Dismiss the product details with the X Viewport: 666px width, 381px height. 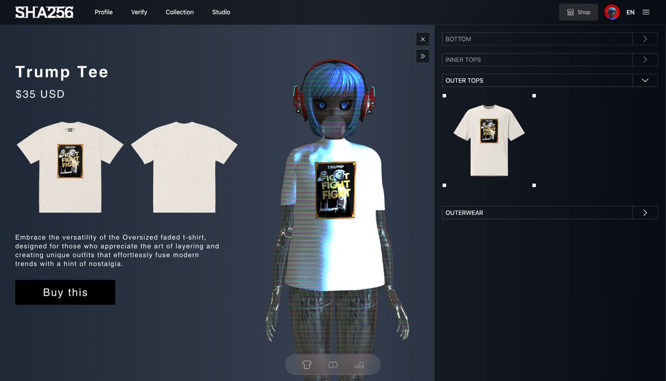point(422,39)
